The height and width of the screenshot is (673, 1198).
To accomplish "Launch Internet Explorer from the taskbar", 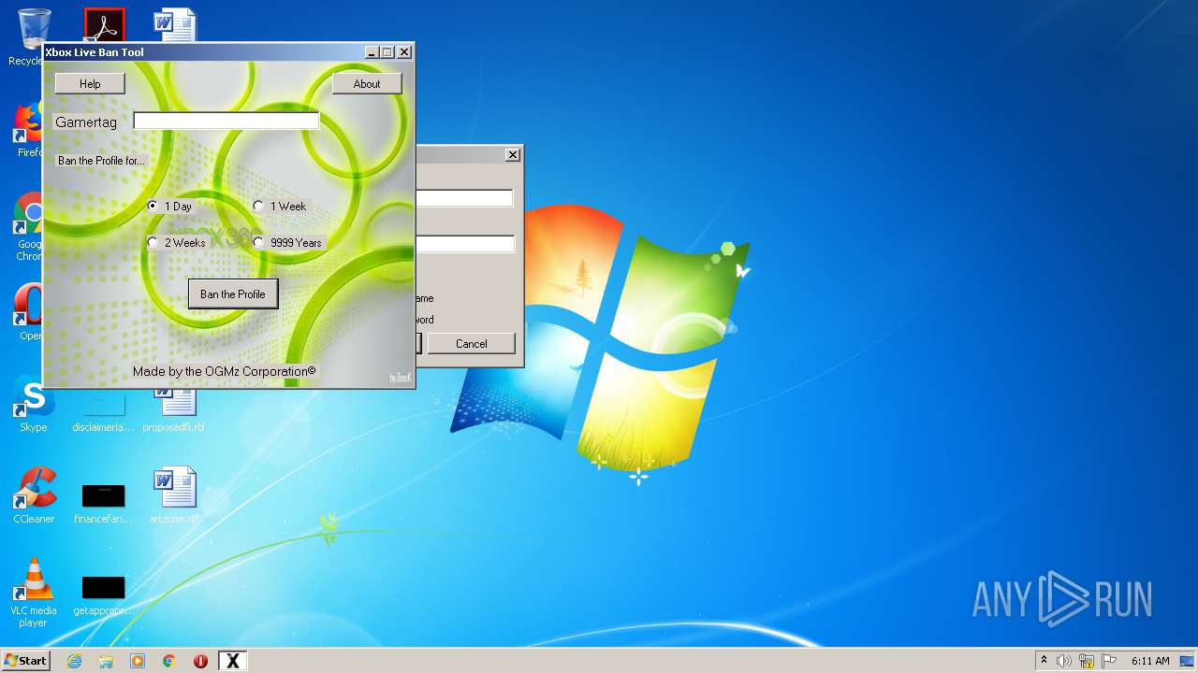I will click(74, 661).
